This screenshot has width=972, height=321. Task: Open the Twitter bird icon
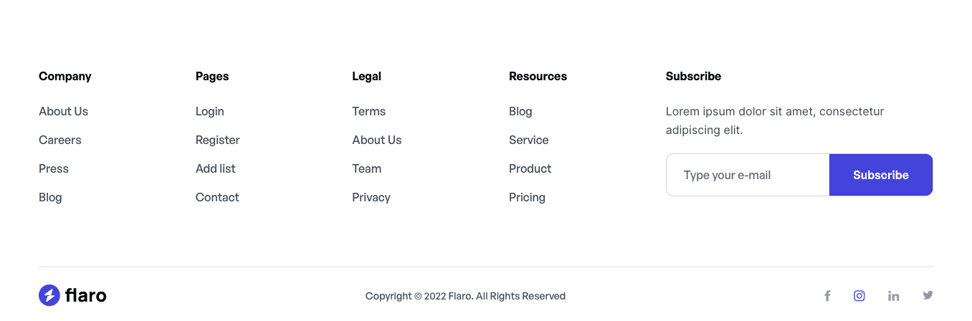(928, 295)
